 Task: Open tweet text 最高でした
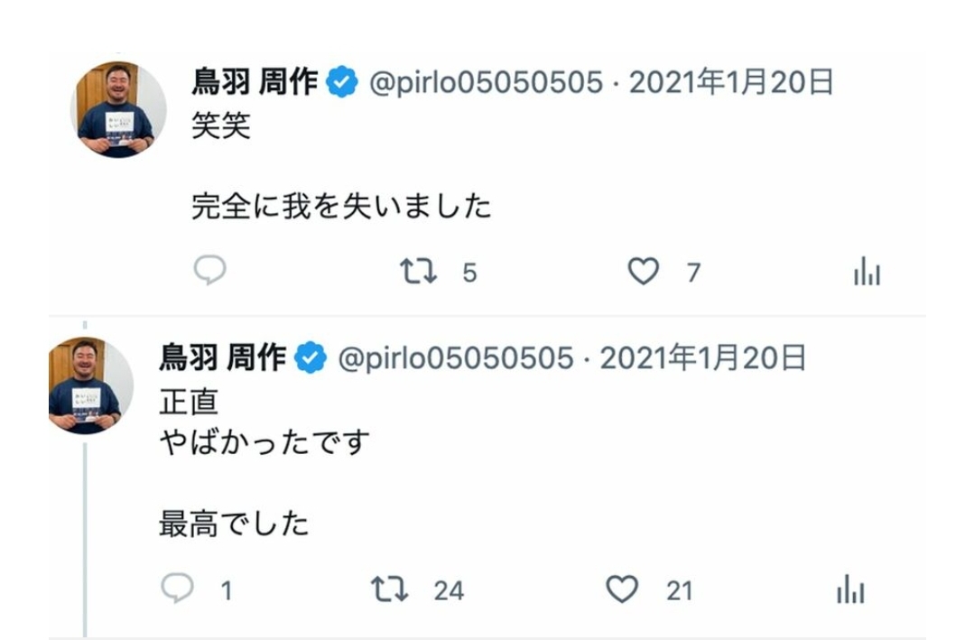(234, 524)
